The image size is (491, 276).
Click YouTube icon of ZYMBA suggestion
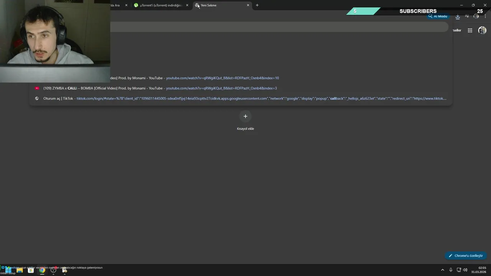[37, 88]
